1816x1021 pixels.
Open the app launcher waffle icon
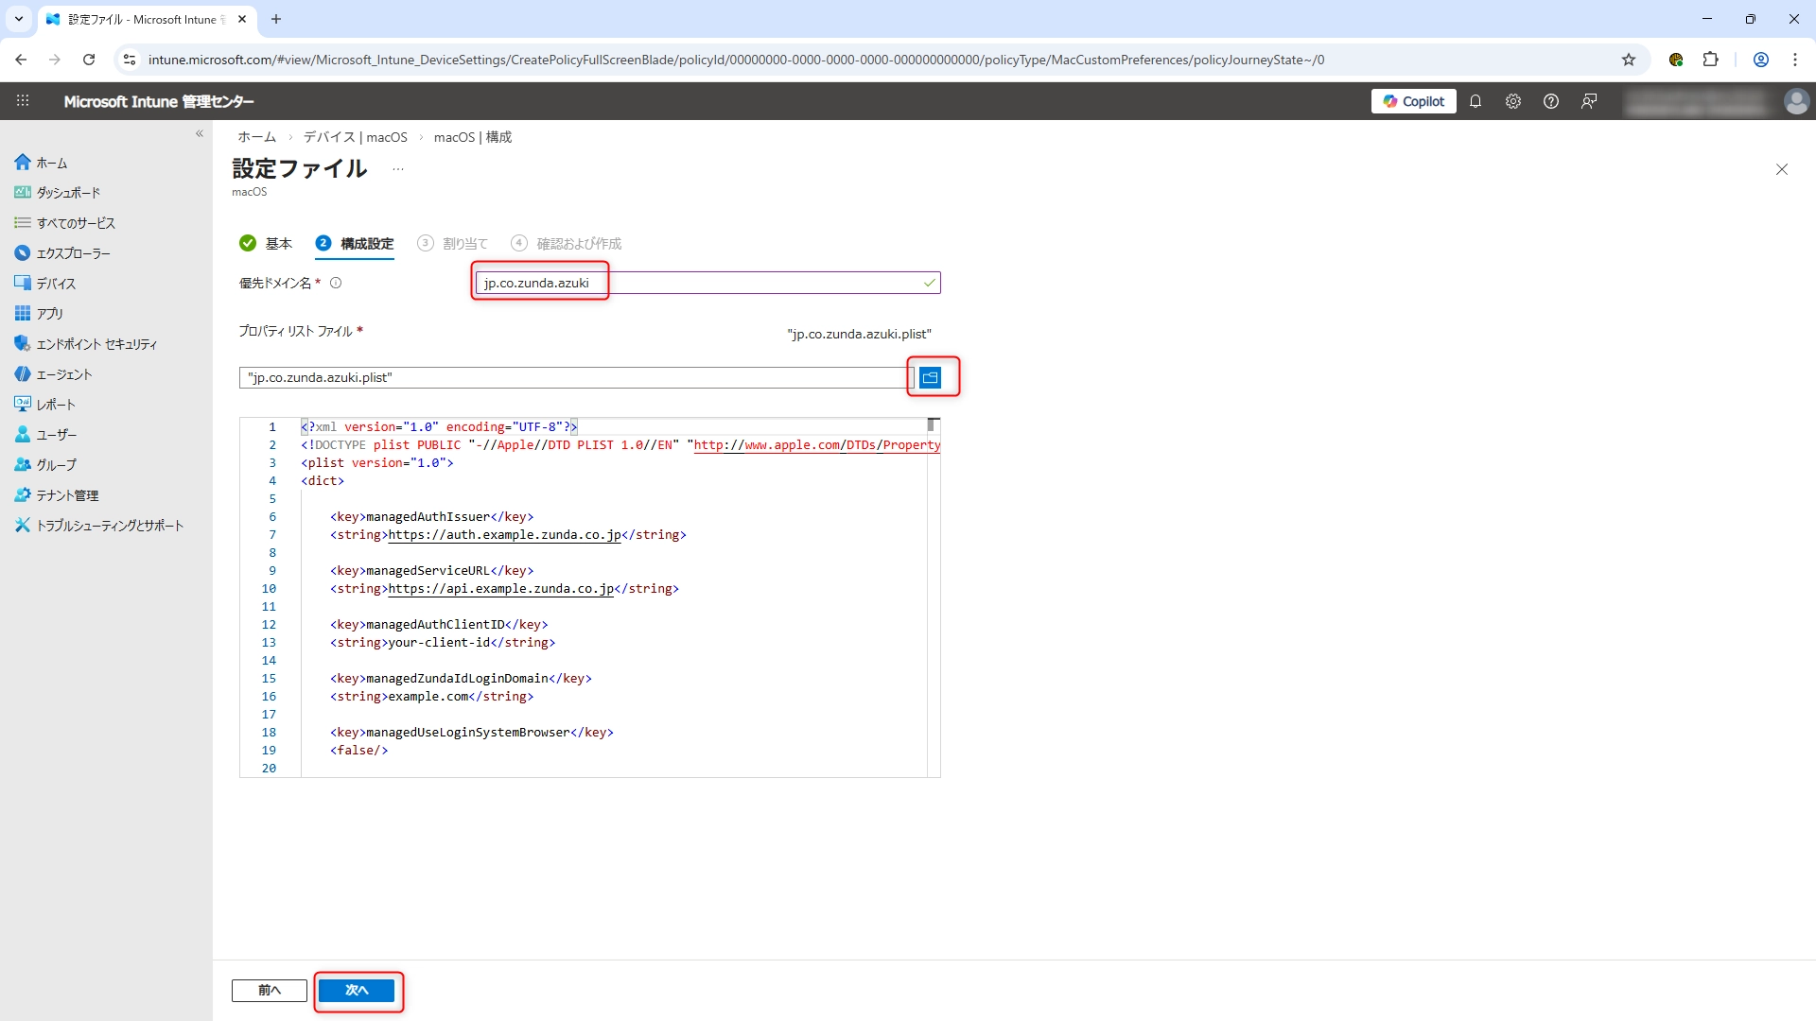point(23,101)
